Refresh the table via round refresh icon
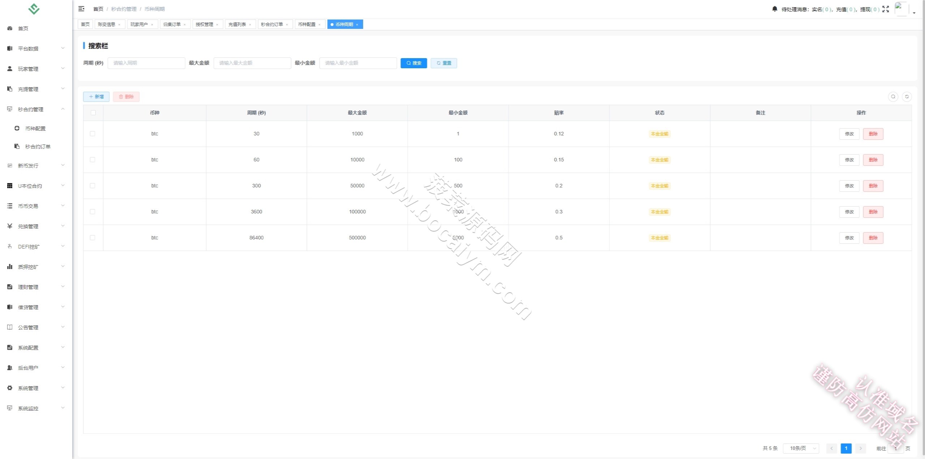The image size is (925, 459). (x=907, y=96)
